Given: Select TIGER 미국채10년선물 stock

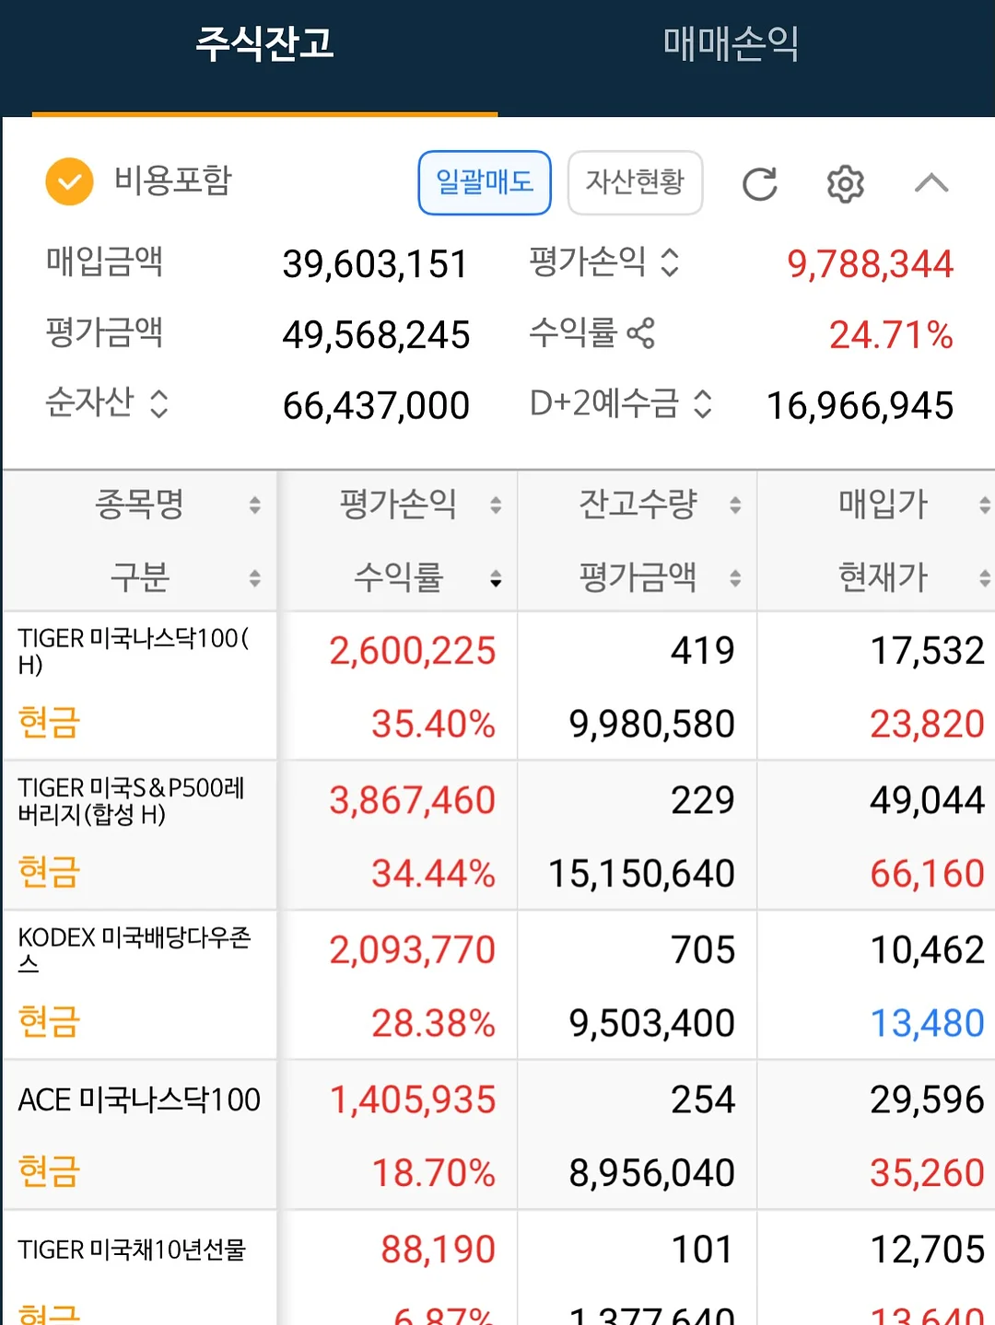Looking at the screenshot, I should click(x=132, y=1249).
